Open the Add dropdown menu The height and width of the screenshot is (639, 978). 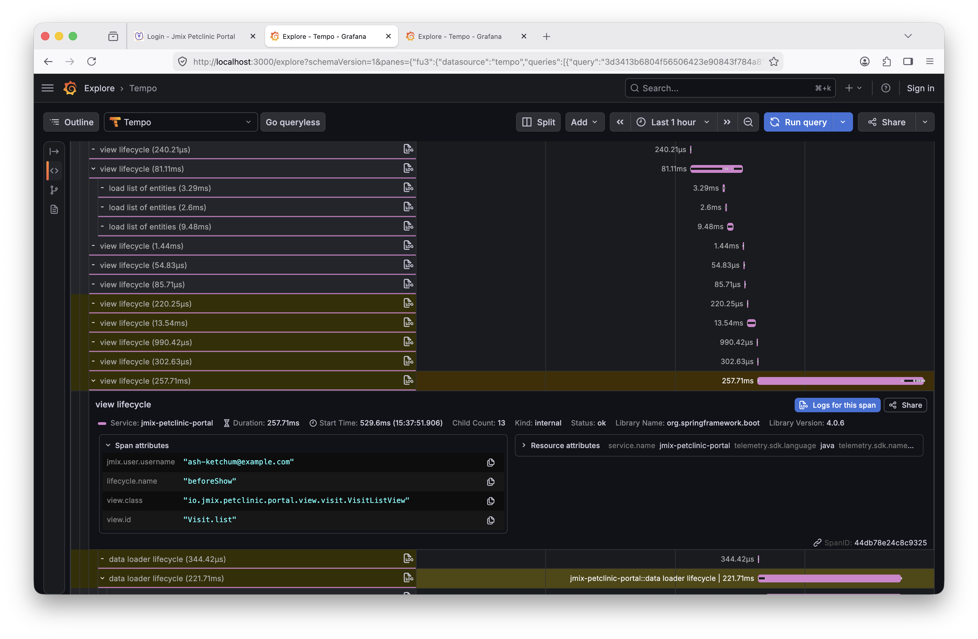[584, 122]
